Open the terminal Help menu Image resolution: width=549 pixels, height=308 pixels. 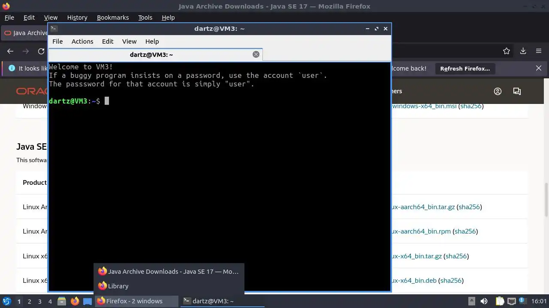point(152,41)
